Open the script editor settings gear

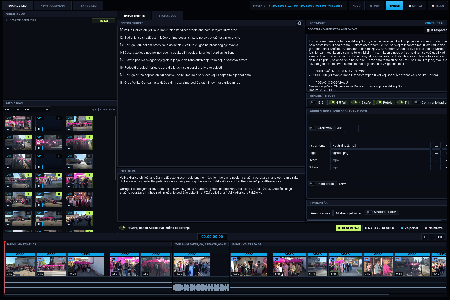pos(299,23)
